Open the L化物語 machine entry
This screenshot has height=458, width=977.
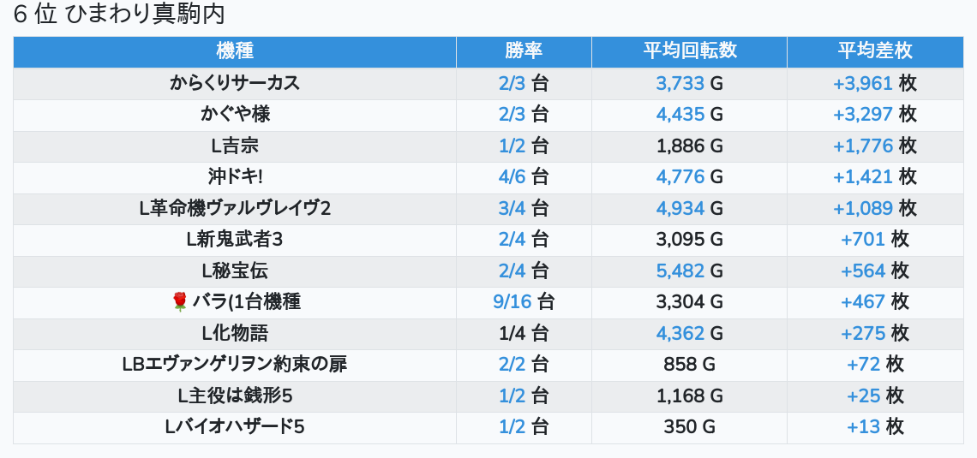pos(235,333)
